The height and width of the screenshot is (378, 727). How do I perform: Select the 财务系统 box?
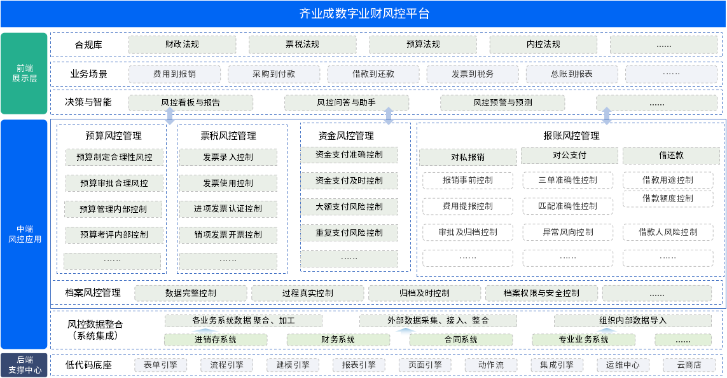click(x=338, y=339)
